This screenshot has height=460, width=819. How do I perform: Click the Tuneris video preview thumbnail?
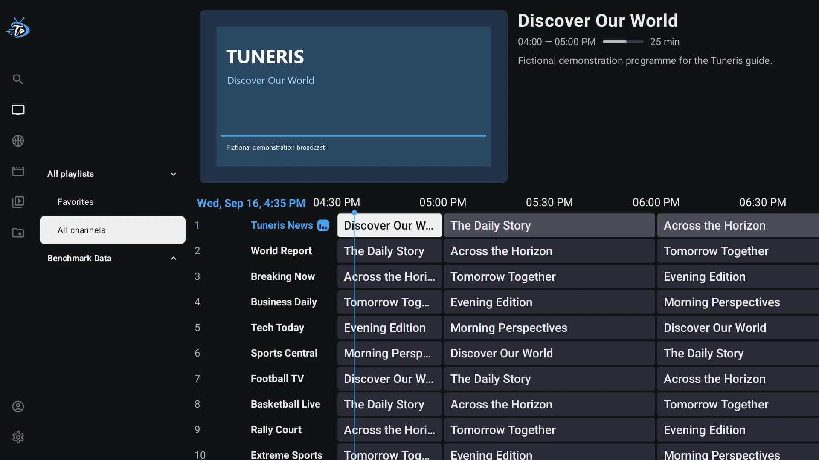[354, 97]
